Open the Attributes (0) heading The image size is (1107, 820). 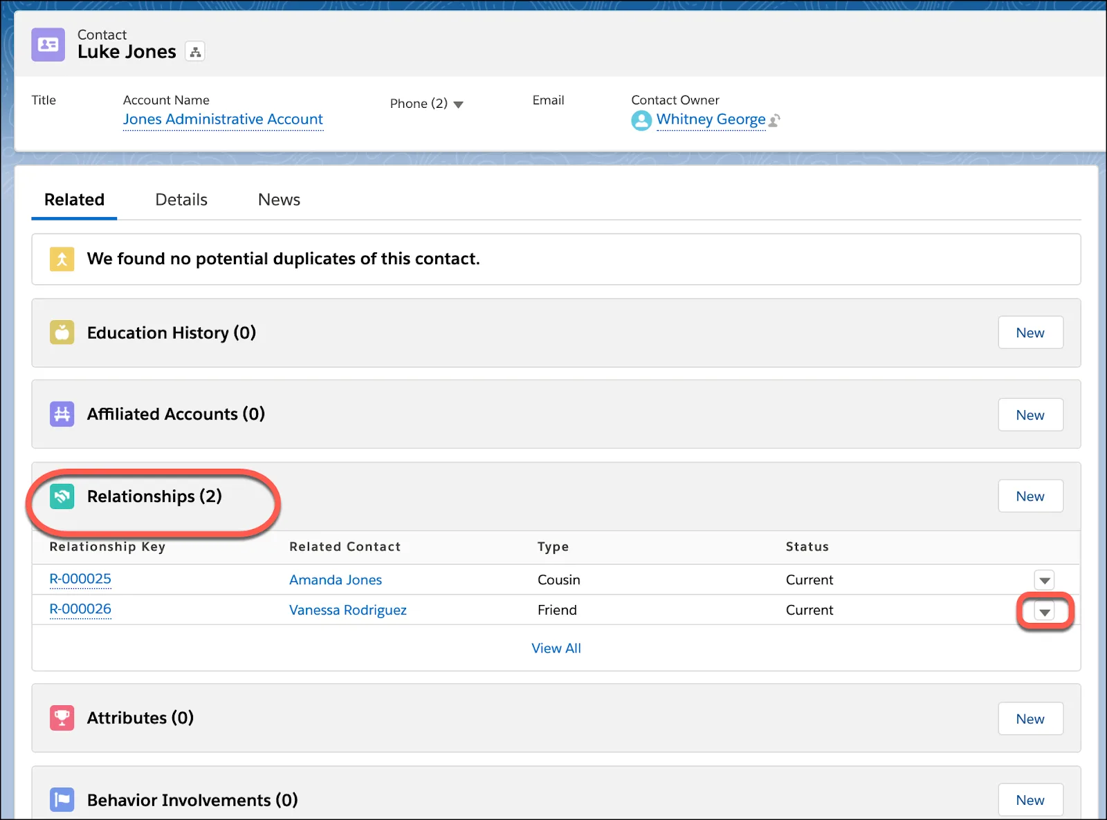[140, 718]
